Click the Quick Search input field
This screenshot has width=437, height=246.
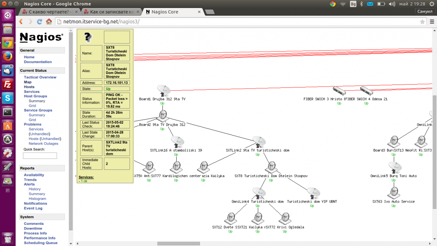pyautogui.click(x=40, y=156)
